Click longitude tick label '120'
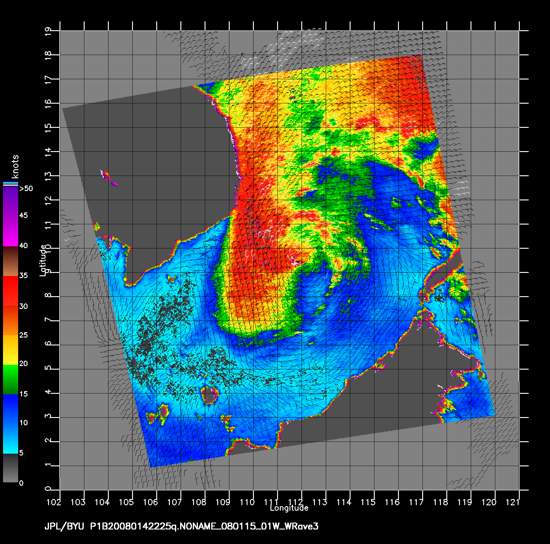 pyautogui.click(x=489, y=502)
